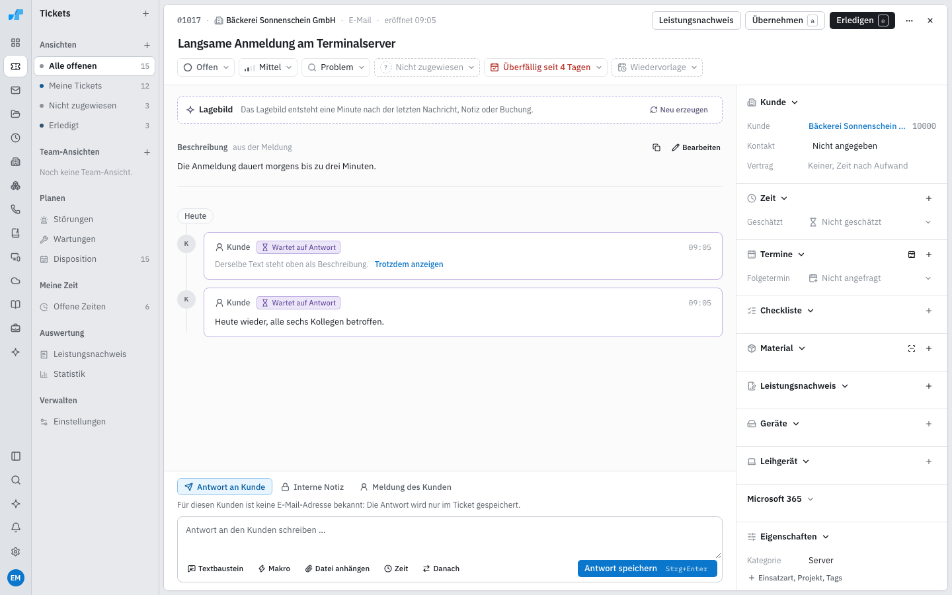Add a checklist item in Checkliste section
This screenshot has width=952, height=595.
[929, 311]
